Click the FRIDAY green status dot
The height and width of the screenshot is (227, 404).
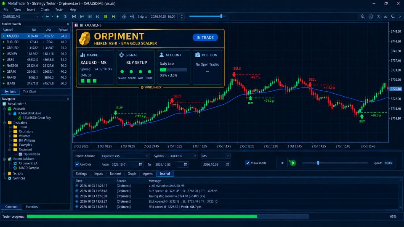pyautogui.click(x=149, y=71)
